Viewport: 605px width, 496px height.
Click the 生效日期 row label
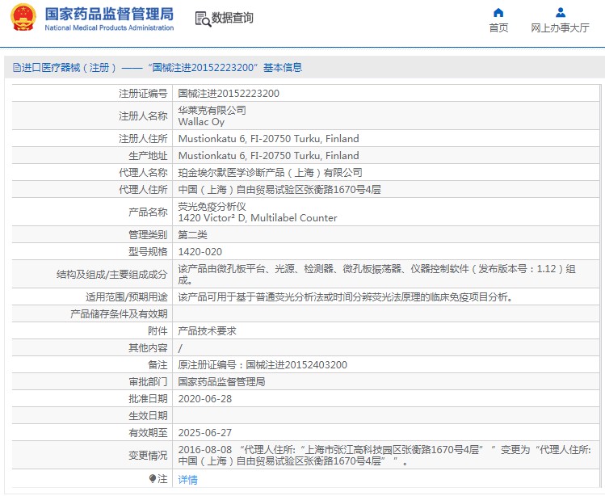tap(148, 416)
